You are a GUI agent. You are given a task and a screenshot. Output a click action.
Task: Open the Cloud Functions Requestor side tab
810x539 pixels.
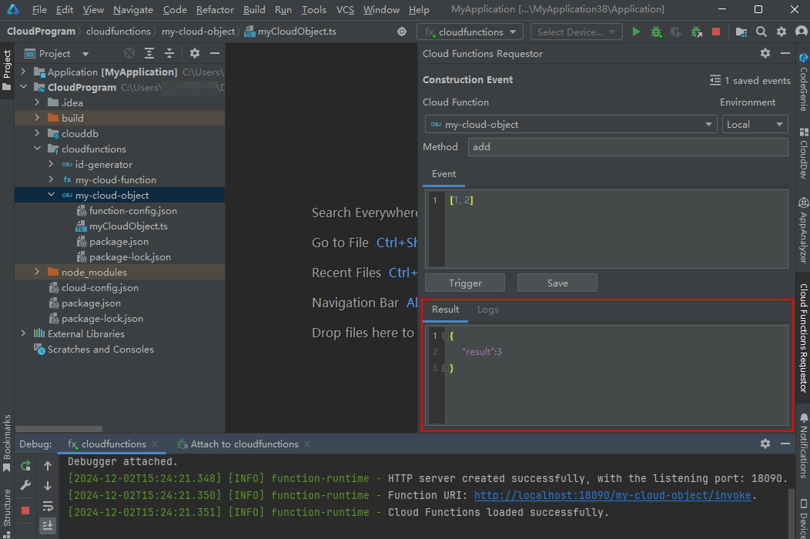(x=803, y=338)
